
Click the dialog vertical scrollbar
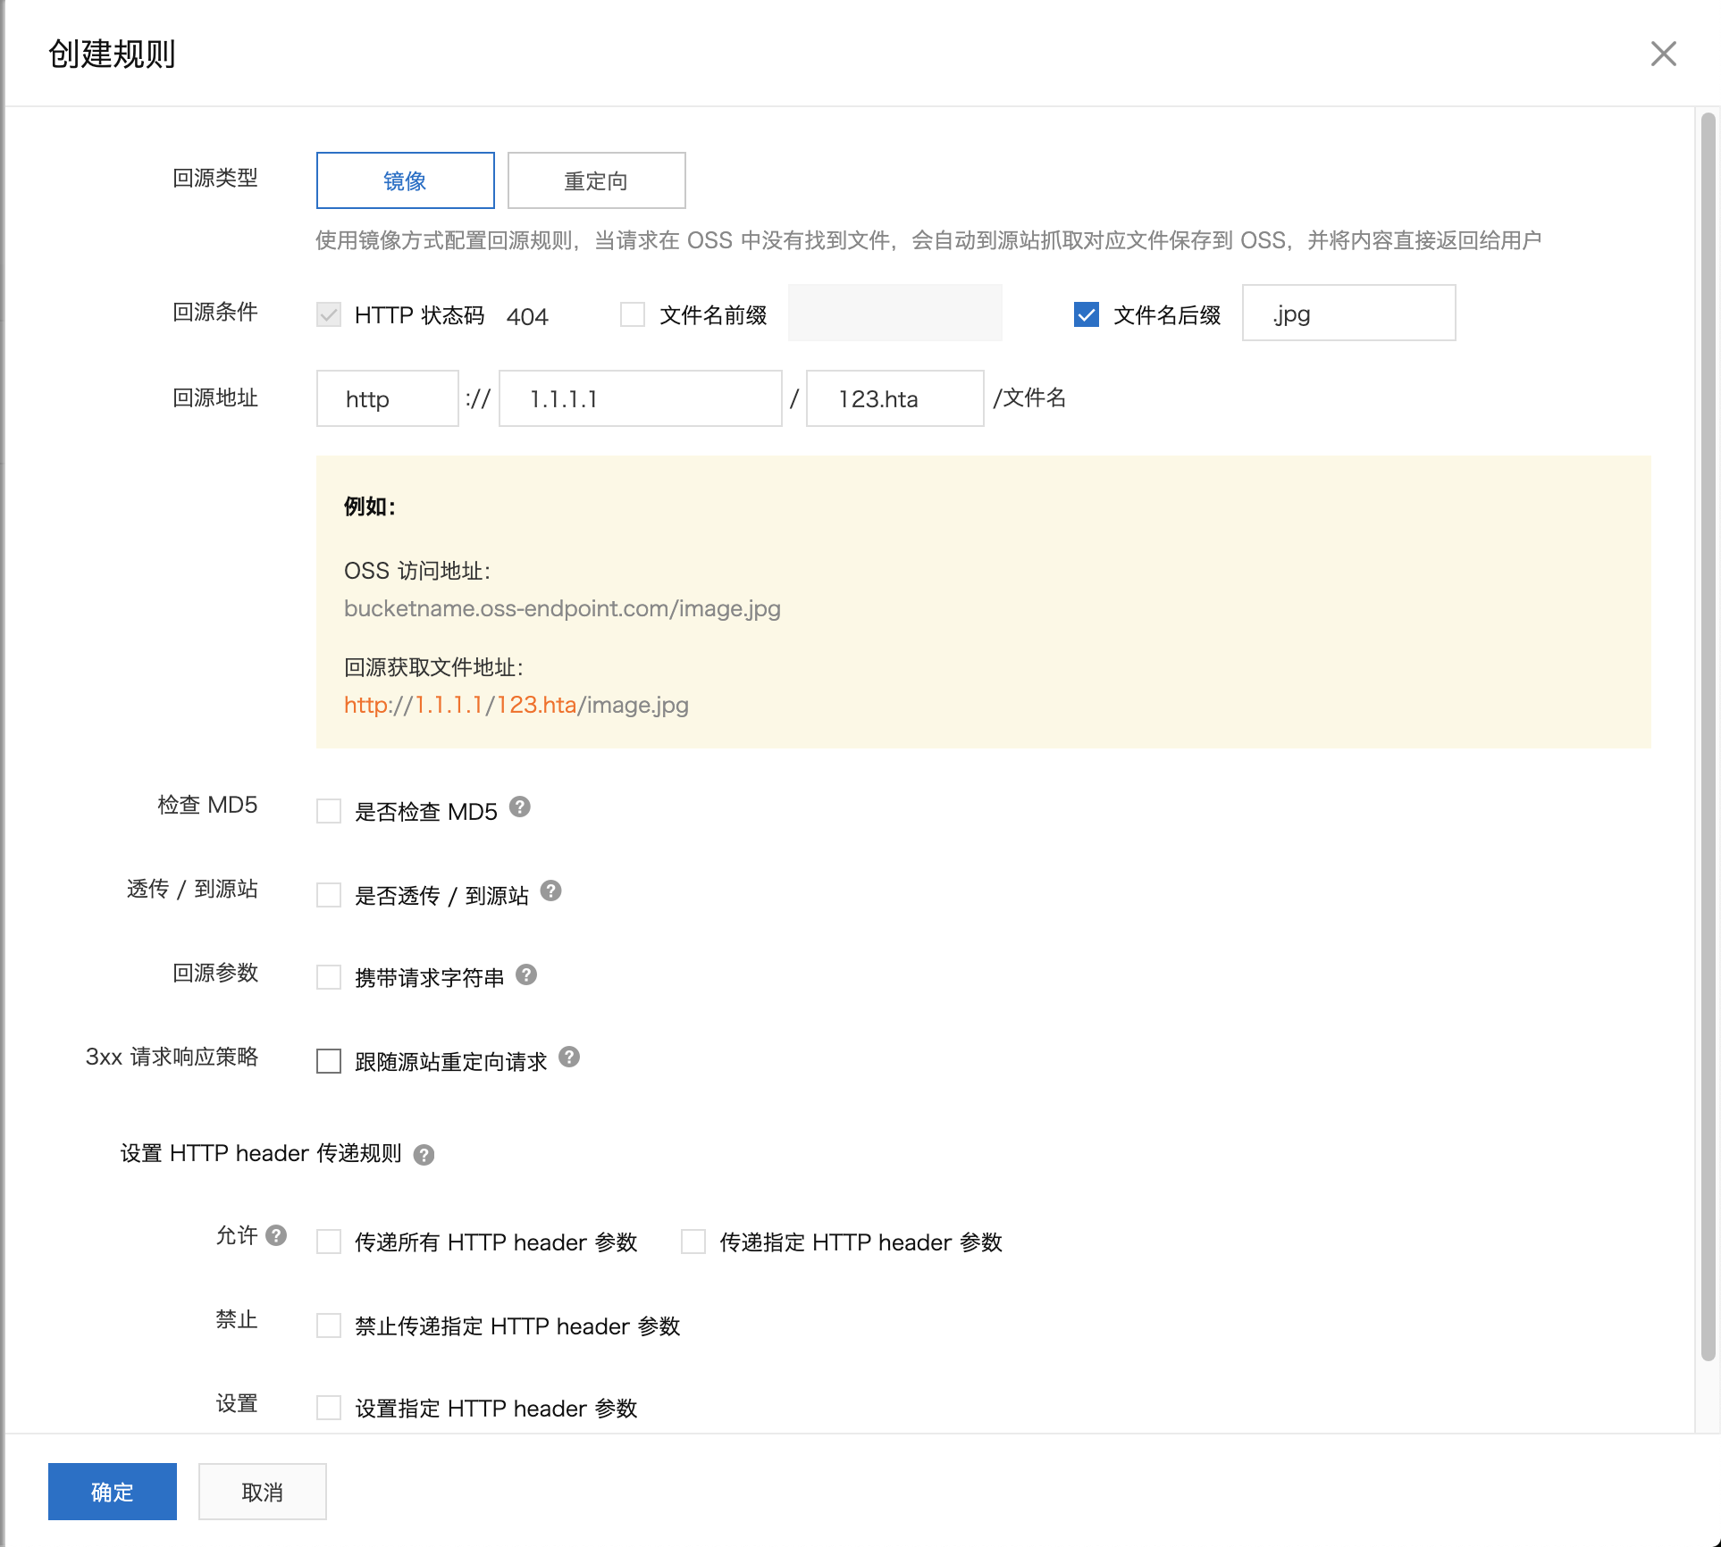(x=1708, y=737)
